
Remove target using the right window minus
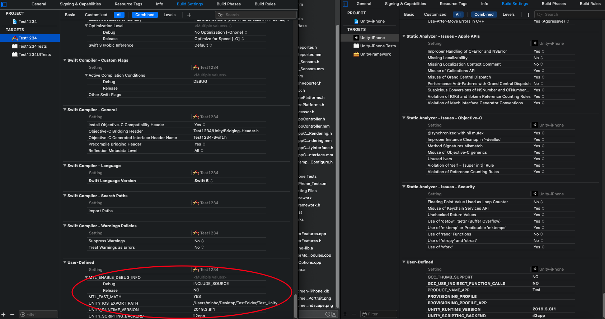354,314
